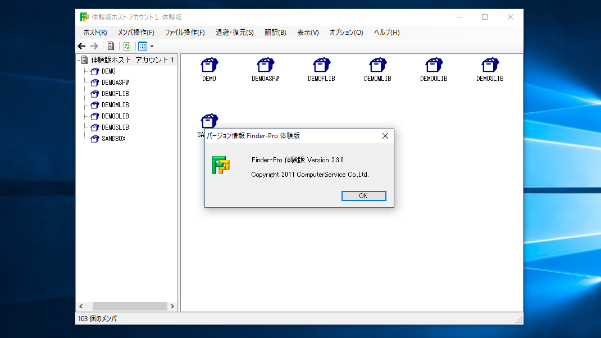Select the DEMOSLIB library icon in main pane
This screenshot has height=338, width=601.
click(490, 65)
